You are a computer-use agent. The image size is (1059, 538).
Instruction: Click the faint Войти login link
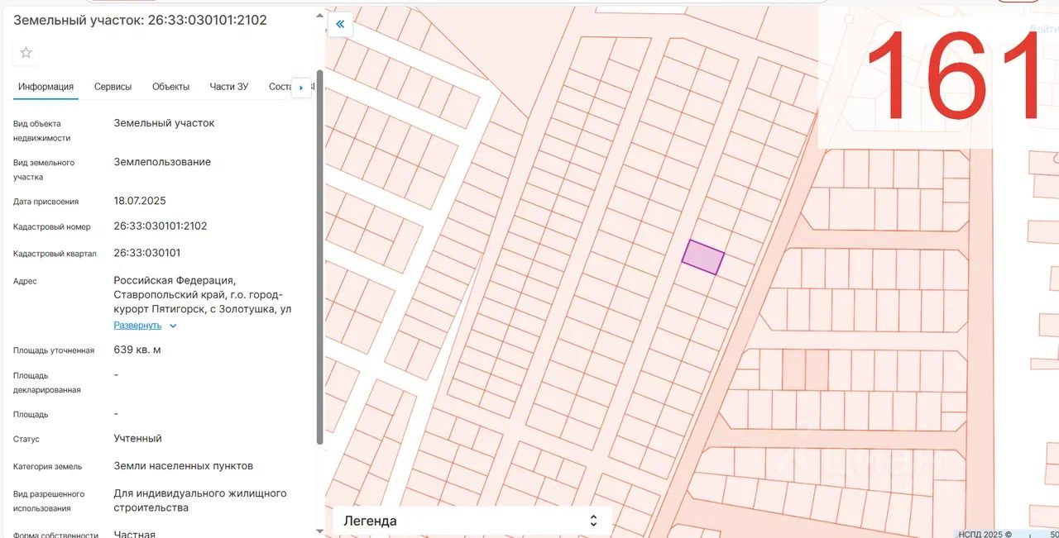pyautogui.click(x=1043, y=30)
